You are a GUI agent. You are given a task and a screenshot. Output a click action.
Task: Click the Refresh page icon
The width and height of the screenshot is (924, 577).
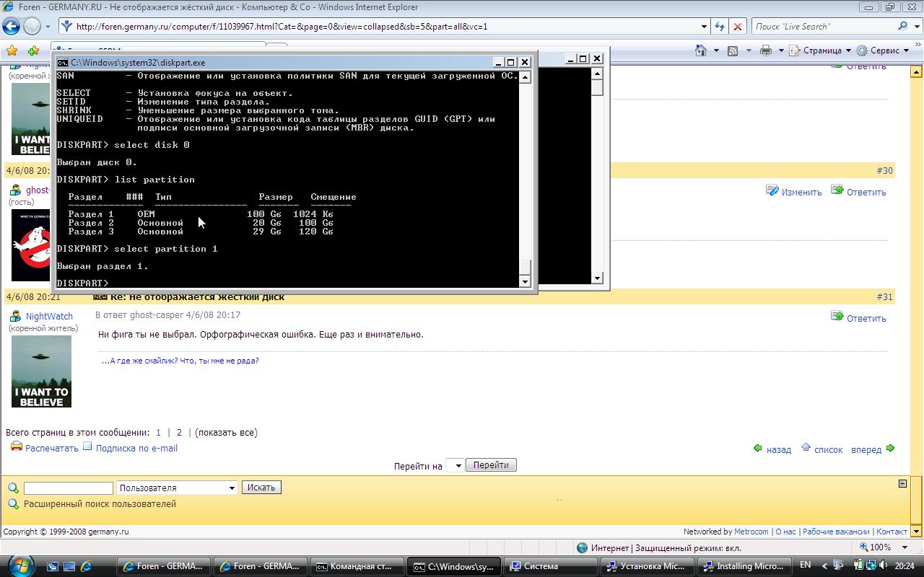pos(720,27)
